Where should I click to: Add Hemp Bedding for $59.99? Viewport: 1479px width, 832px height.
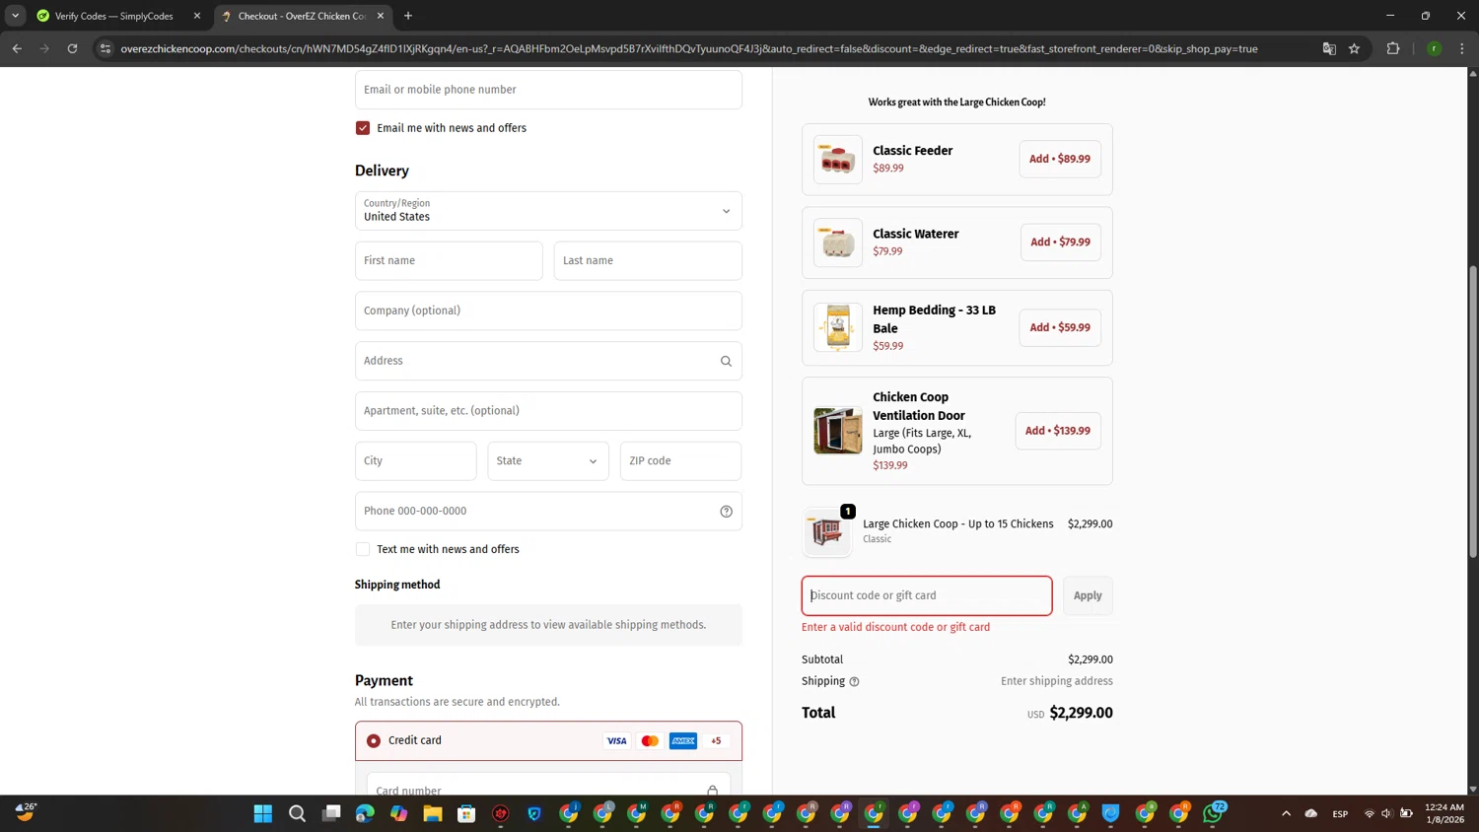1060,327
